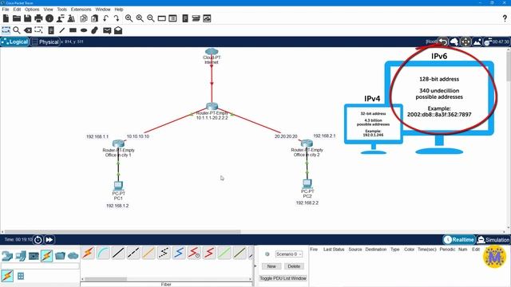Select the Serial DCE cable with clock
Image resolution: width=511 pixels, height=287 pixels.
(x=194, y=253)
